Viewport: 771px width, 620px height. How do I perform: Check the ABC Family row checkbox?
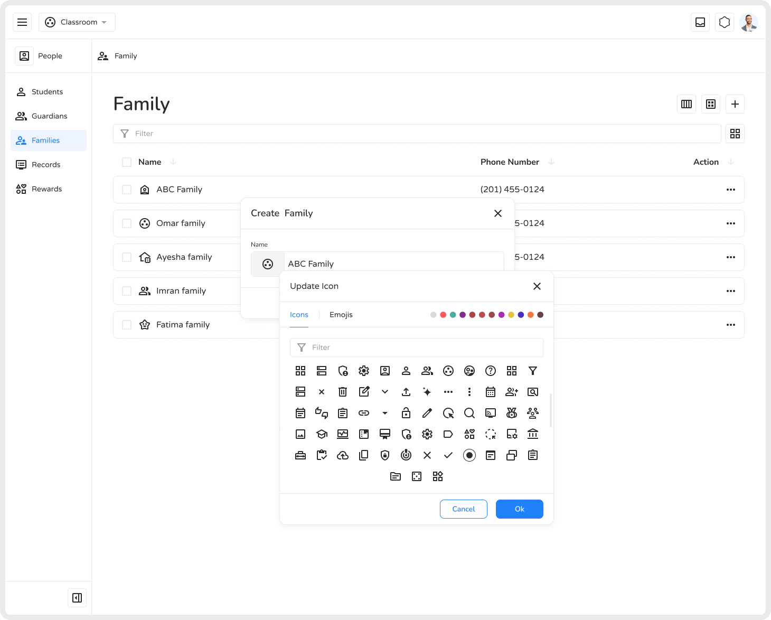pos(127,190)
